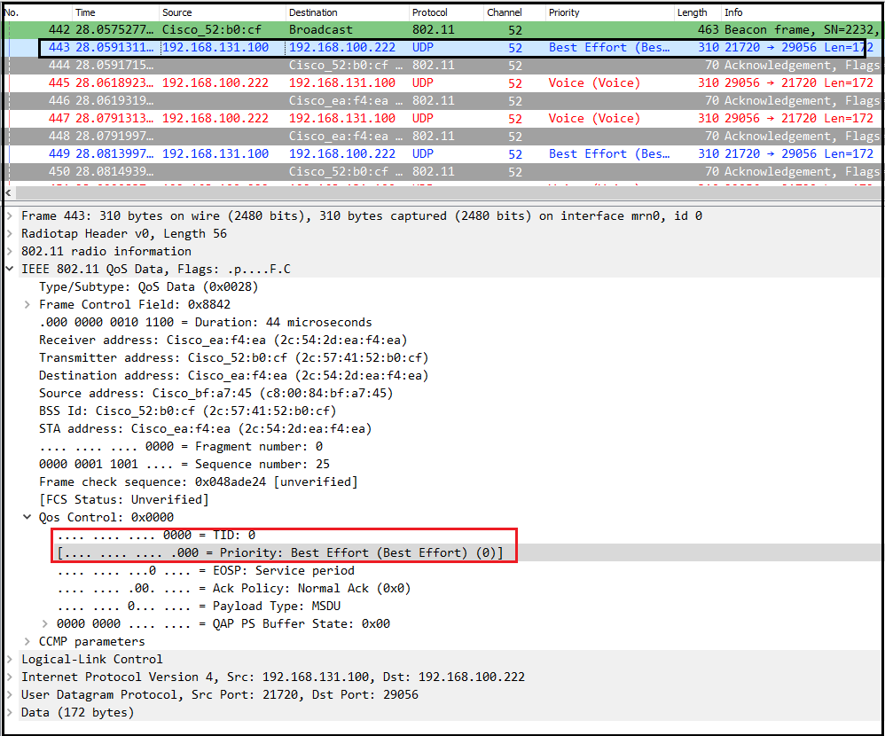Collapse the IEEE 802.11 QoS Data section

[12, 269]
